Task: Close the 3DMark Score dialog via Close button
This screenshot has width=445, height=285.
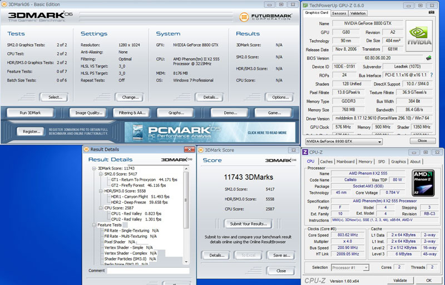Action: (281, 271)
